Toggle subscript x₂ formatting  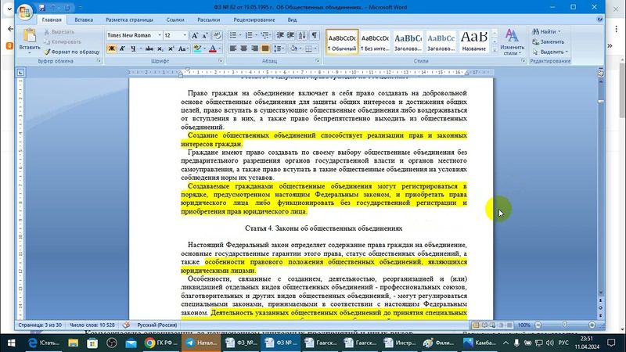[160, 48]
